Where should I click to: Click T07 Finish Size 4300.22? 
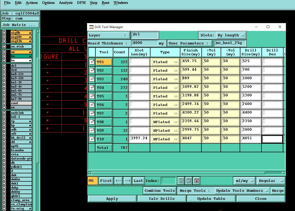191,113
